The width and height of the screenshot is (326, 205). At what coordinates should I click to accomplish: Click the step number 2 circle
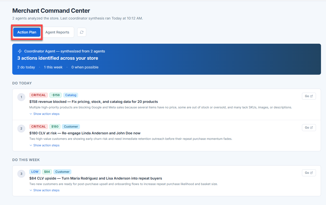pyautogui.click(x=21, y=129)
